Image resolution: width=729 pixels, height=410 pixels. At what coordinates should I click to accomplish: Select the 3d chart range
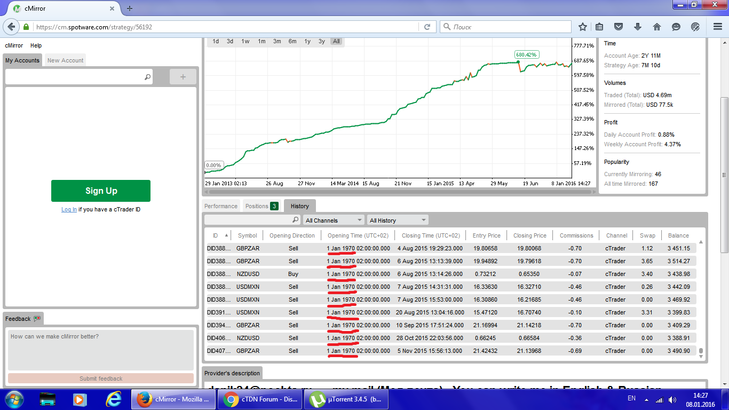229,41
